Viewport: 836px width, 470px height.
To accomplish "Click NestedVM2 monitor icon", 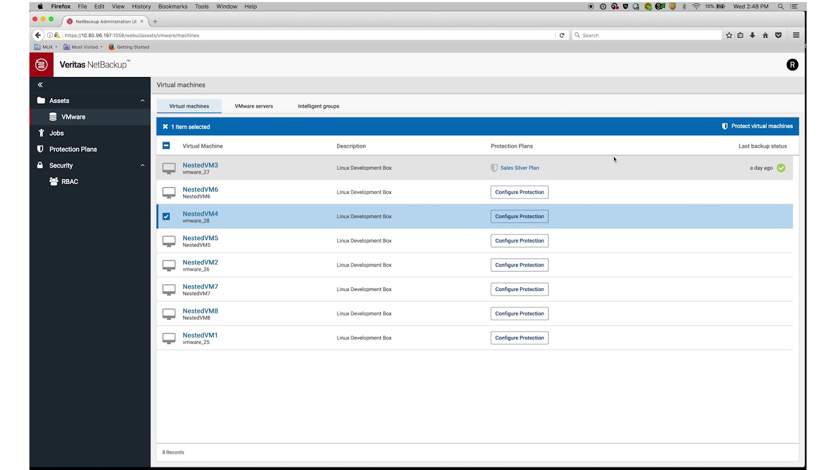I will (169, 266).
